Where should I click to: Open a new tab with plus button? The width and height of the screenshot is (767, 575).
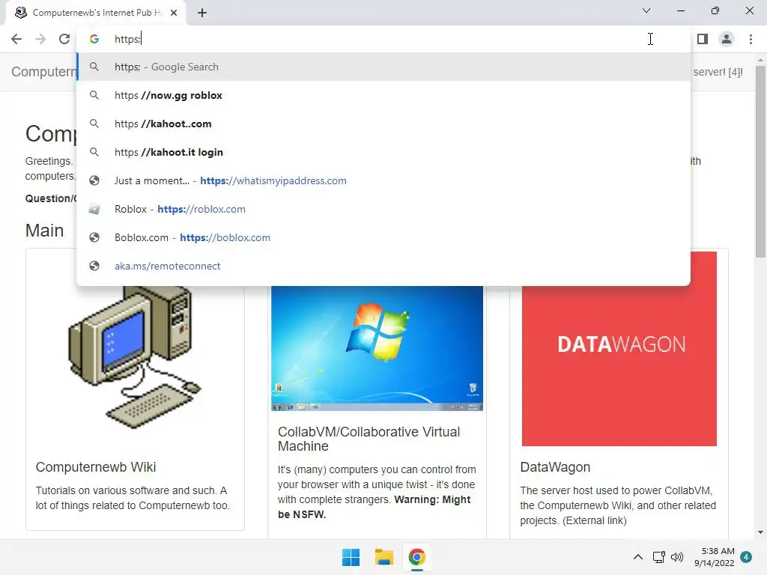tap(202, 13)
